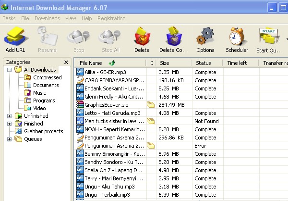This screenshot has height=201, width=288.
Task: Click the queue folder icon in Not Found row
Action: (x=151, y=121)
